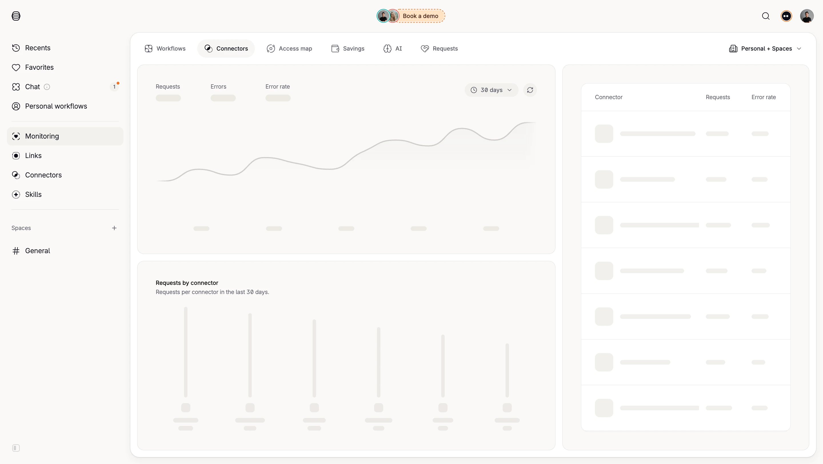The width and height of the screenshot is (823, 464).
Task: Open Links in the sidebar
Action: click(65, 156)
